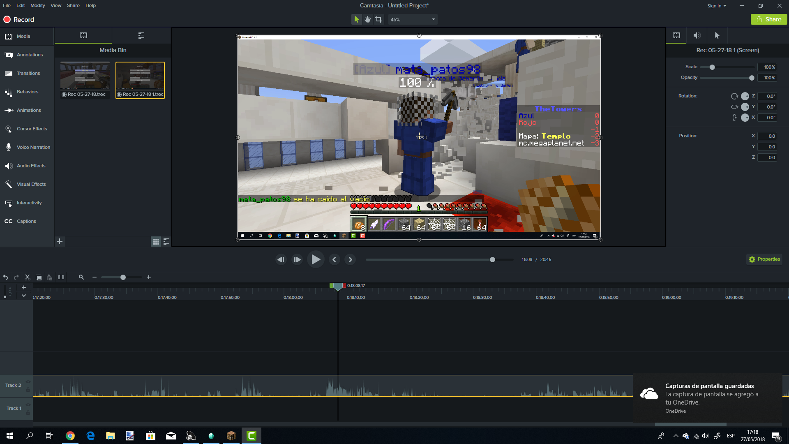Adjust the Scale slider handle
The width and height of the screenshot is (789, 444).
[712, 67]
